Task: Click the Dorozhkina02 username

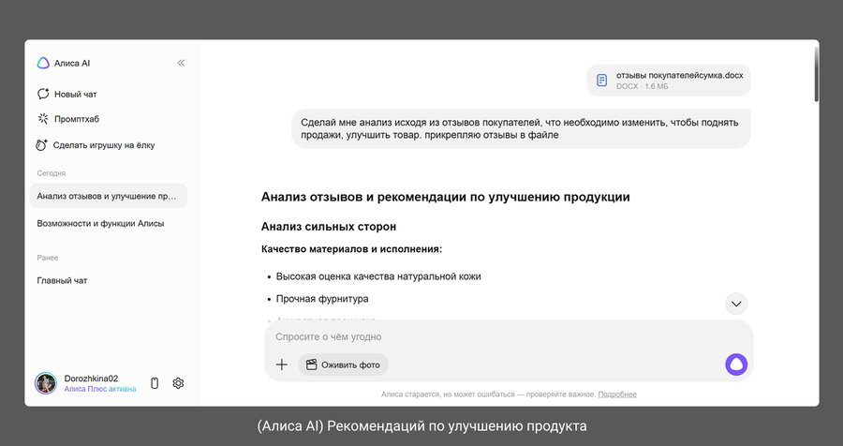Action: [x=91, y=379]
